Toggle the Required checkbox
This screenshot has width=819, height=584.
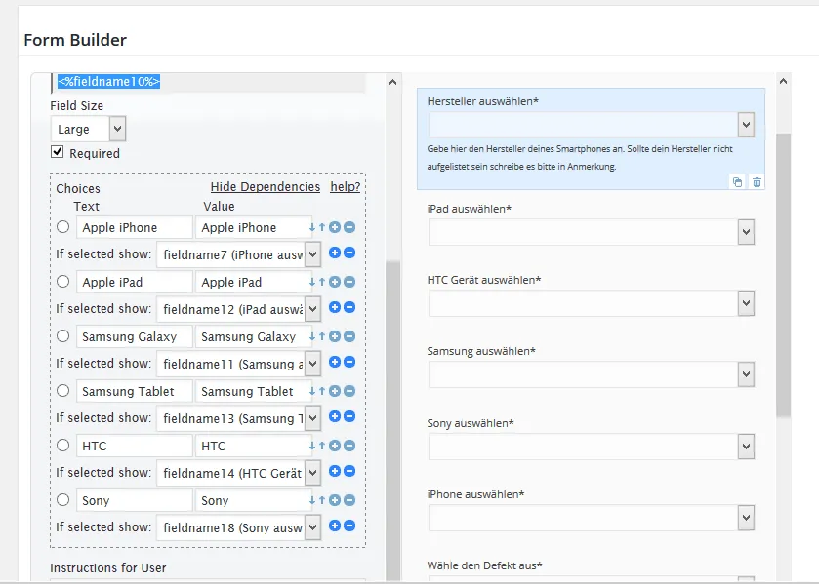pos(57,152)
